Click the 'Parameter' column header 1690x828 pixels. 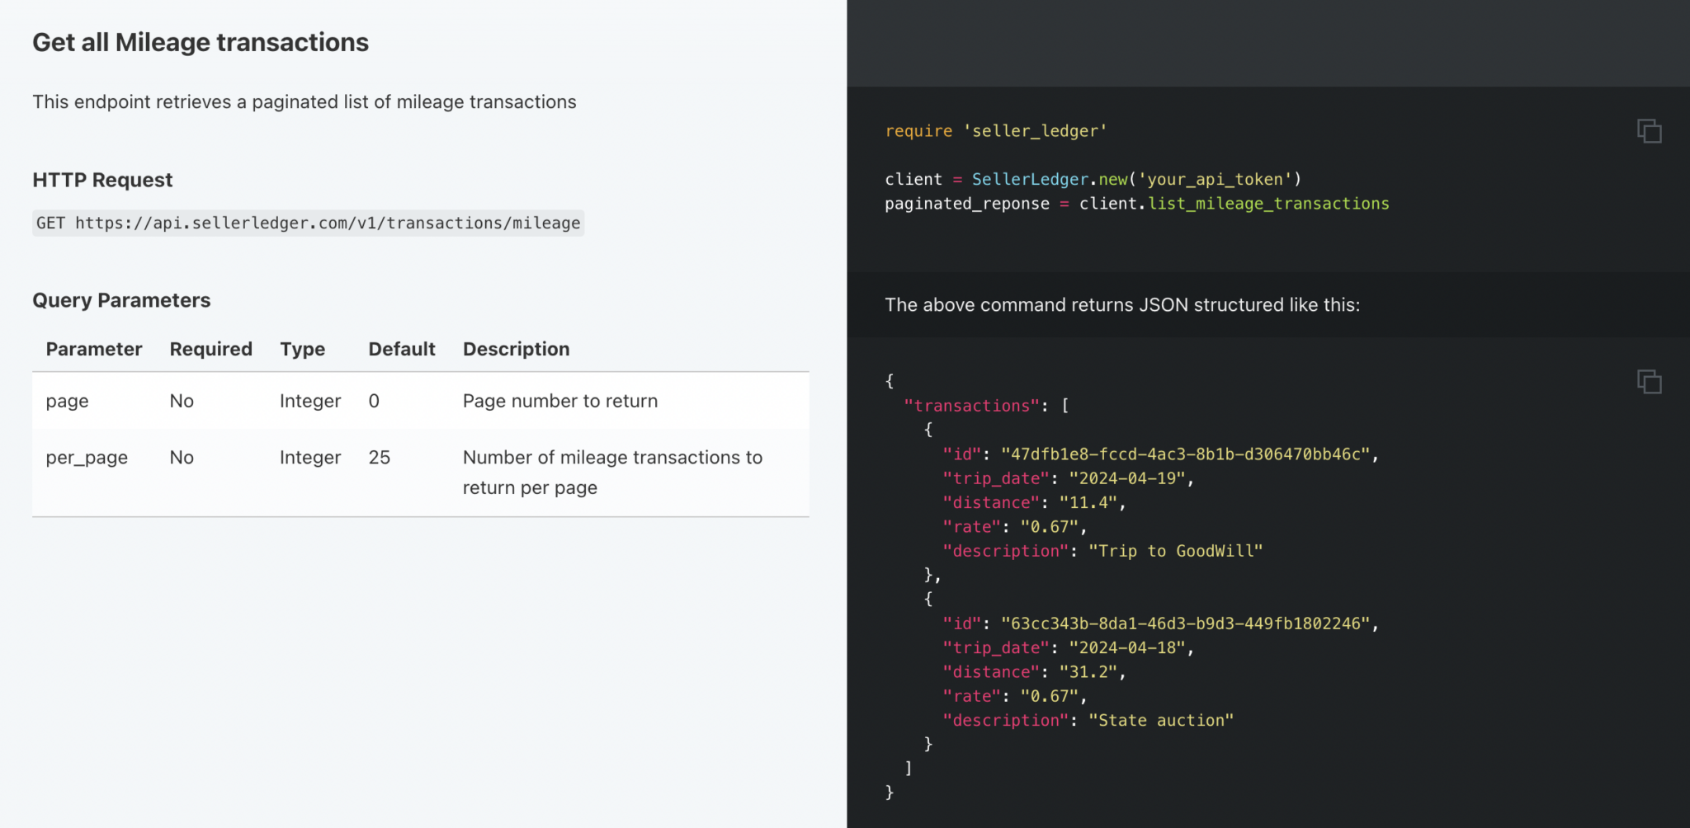tap(93, 349)
